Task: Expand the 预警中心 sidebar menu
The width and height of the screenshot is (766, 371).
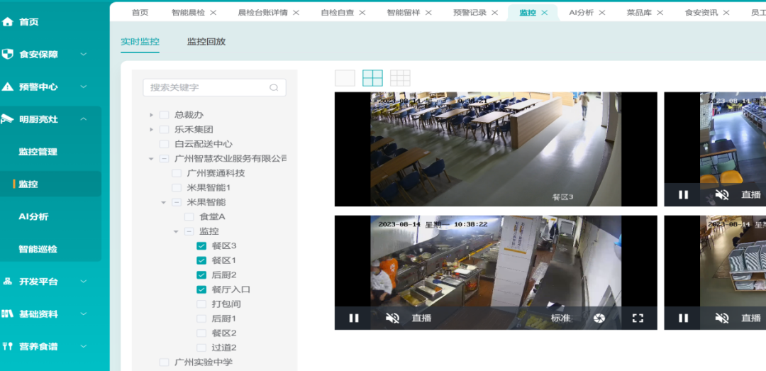Action: pos(84,87)
